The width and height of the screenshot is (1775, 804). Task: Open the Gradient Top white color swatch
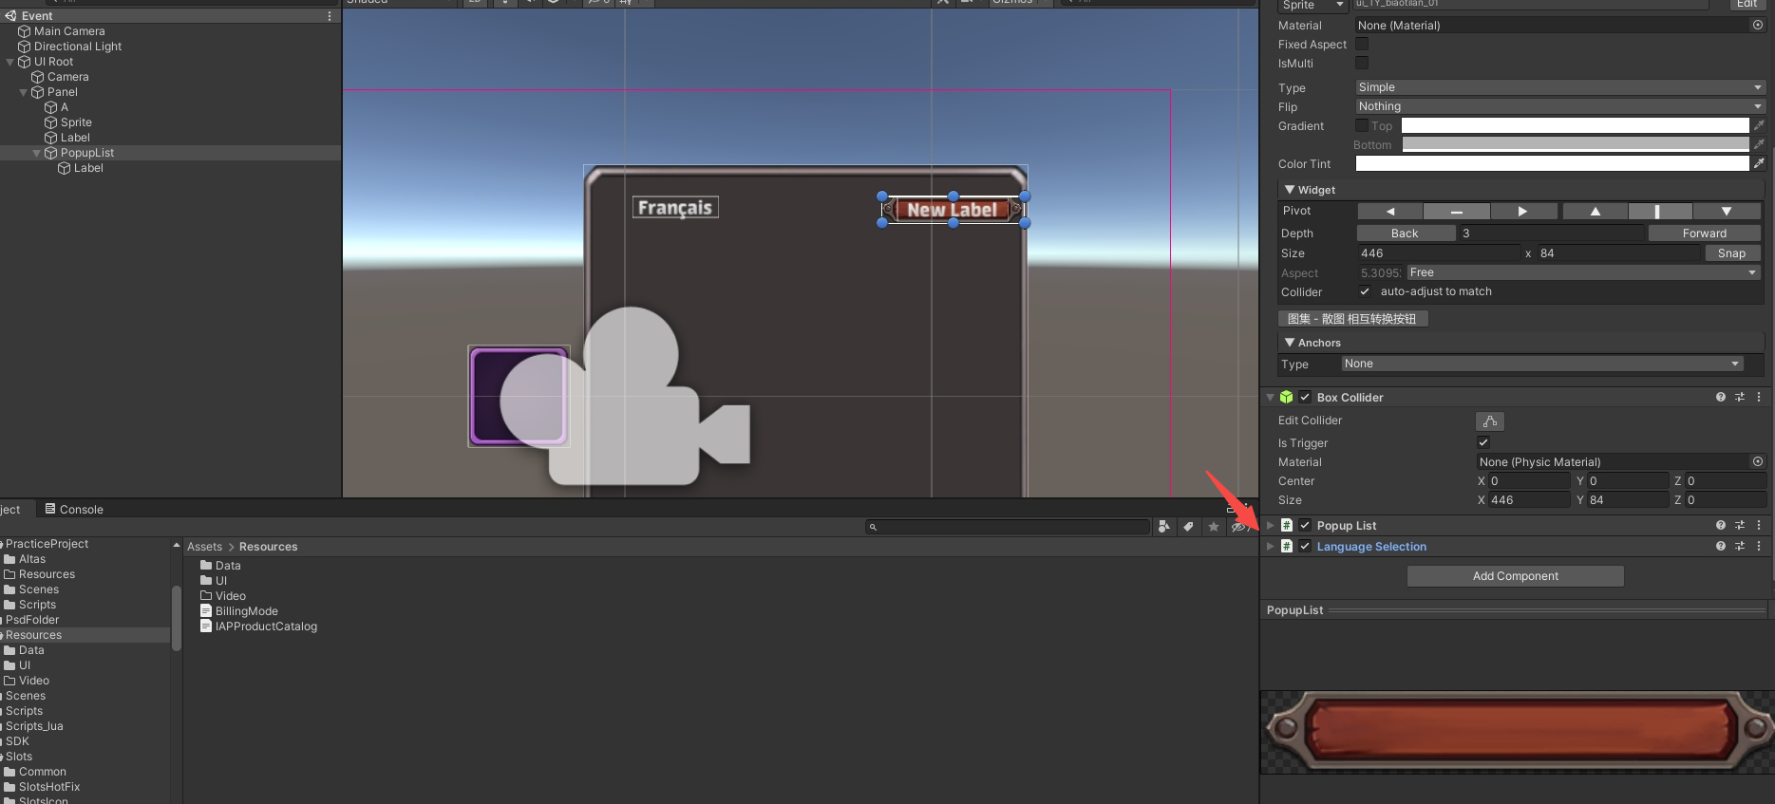(x=1575, y=125)
